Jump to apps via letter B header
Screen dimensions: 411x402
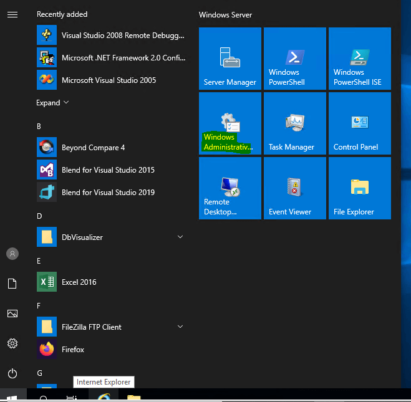39,127
